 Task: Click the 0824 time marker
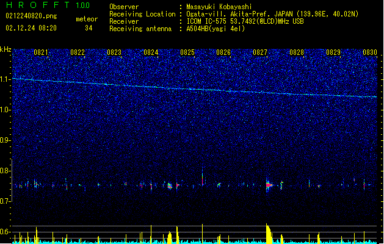[x=151, y=52]
